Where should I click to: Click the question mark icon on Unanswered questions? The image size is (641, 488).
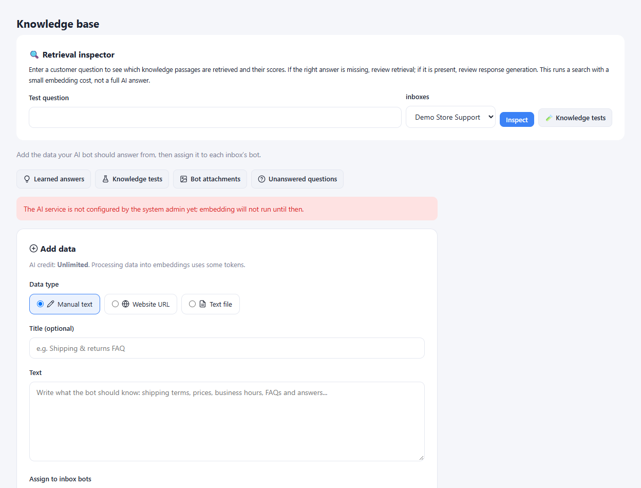click(261, 179)
